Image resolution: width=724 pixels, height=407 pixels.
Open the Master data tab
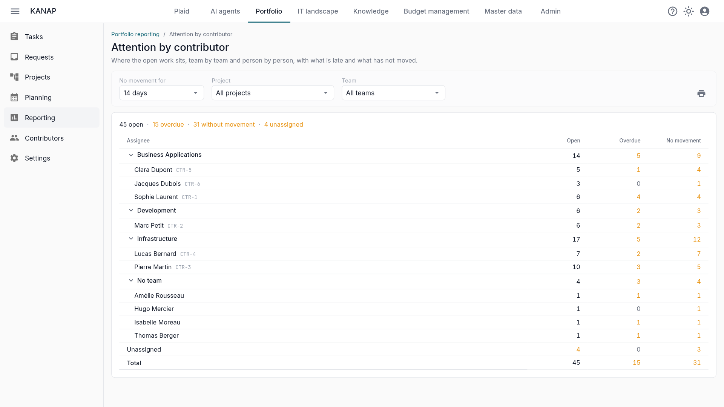[503, 11]
